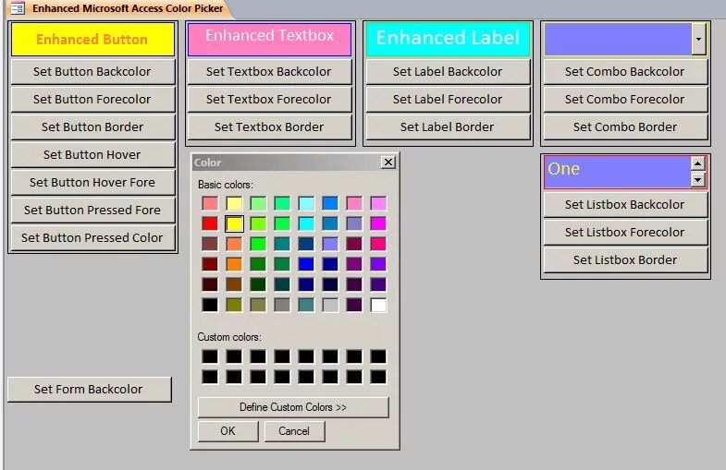Click Set Combo Border
This screenshot has width=726, height=470.
tap(625, 127)
